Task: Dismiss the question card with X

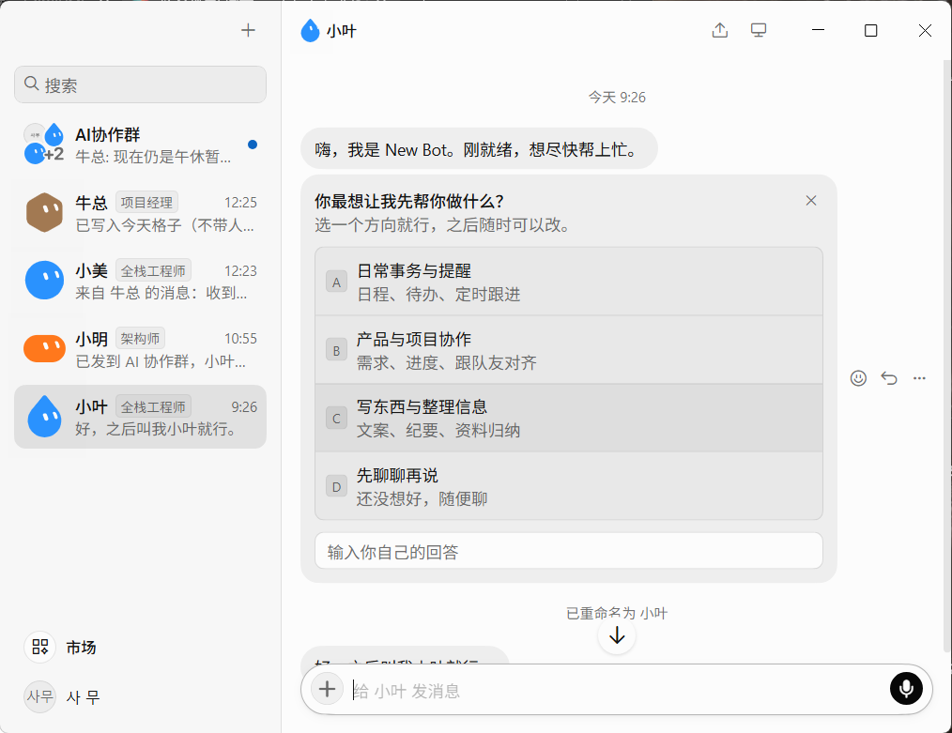Action: coord(810,201)
